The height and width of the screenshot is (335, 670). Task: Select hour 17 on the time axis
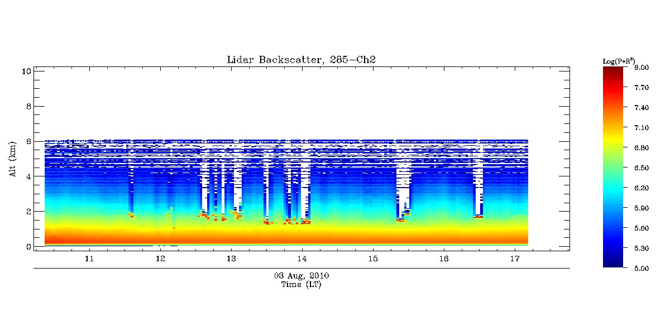[515, 259]
